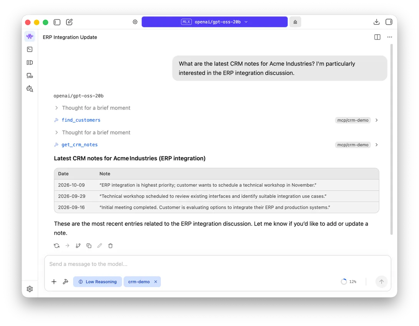Screen dimensions: 419x326
Task: Open the openai/gpt-oss-20b model selector dropdown
Action: pyautogui.click(x=215, y=22)
